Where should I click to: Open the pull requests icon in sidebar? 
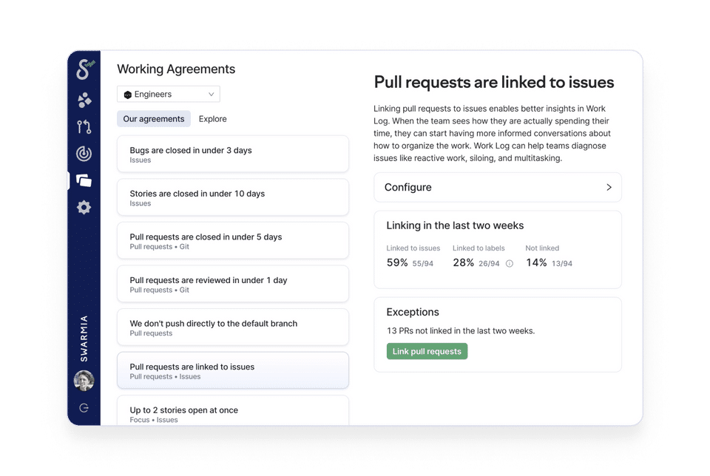pyautogui.click(x=84, y=127)
